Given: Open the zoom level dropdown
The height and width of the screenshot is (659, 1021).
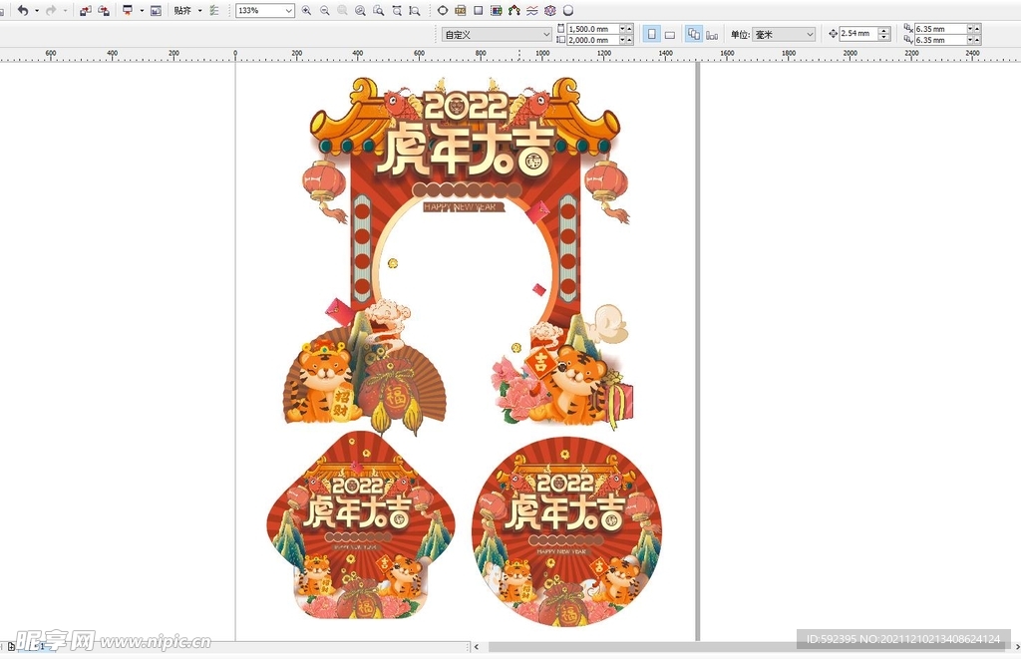Looking at the screenshot, I should [288, 10].
